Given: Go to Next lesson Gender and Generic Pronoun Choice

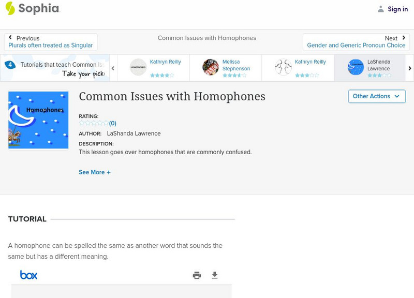Looking at the screenshot, I should (356, 42).
